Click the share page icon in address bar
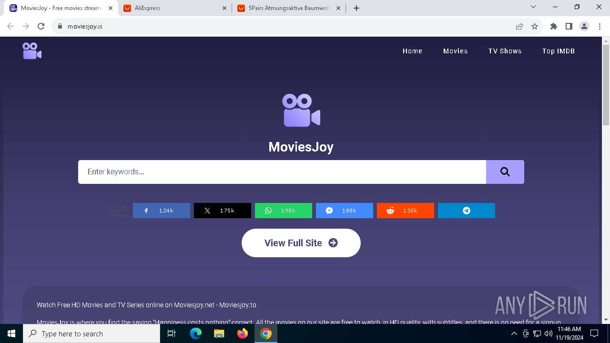This screenshot has height=343, width=610. point(519,26)
